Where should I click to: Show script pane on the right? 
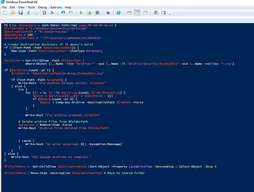137,13
